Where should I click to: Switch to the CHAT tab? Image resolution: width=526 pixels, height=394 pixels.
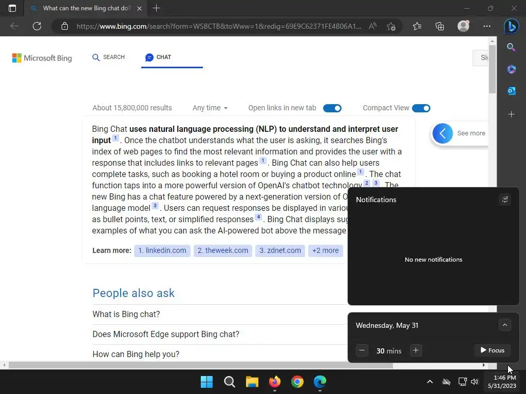[x=158, y=57]
